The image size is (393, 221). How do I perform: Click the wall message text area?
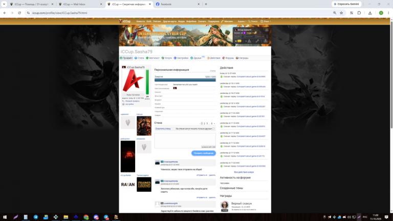185,140
